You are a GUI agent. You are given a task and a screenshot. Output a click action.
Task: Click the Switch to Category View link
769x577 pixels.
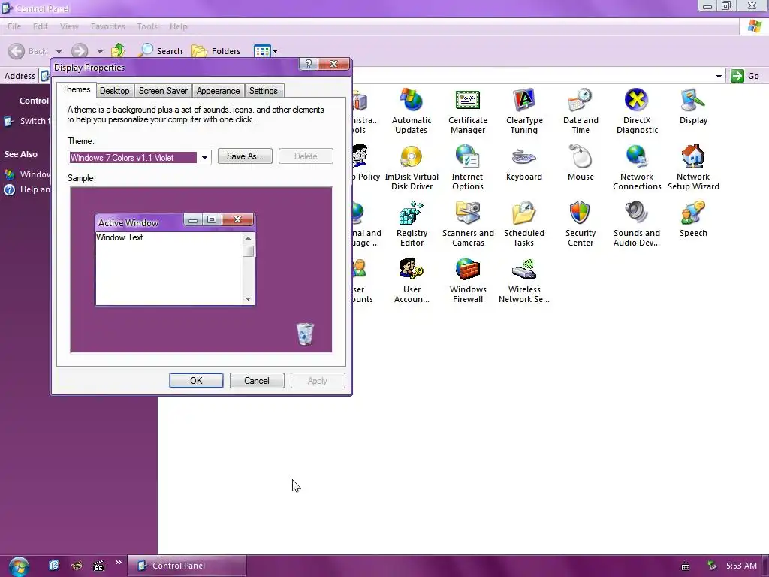28,121
